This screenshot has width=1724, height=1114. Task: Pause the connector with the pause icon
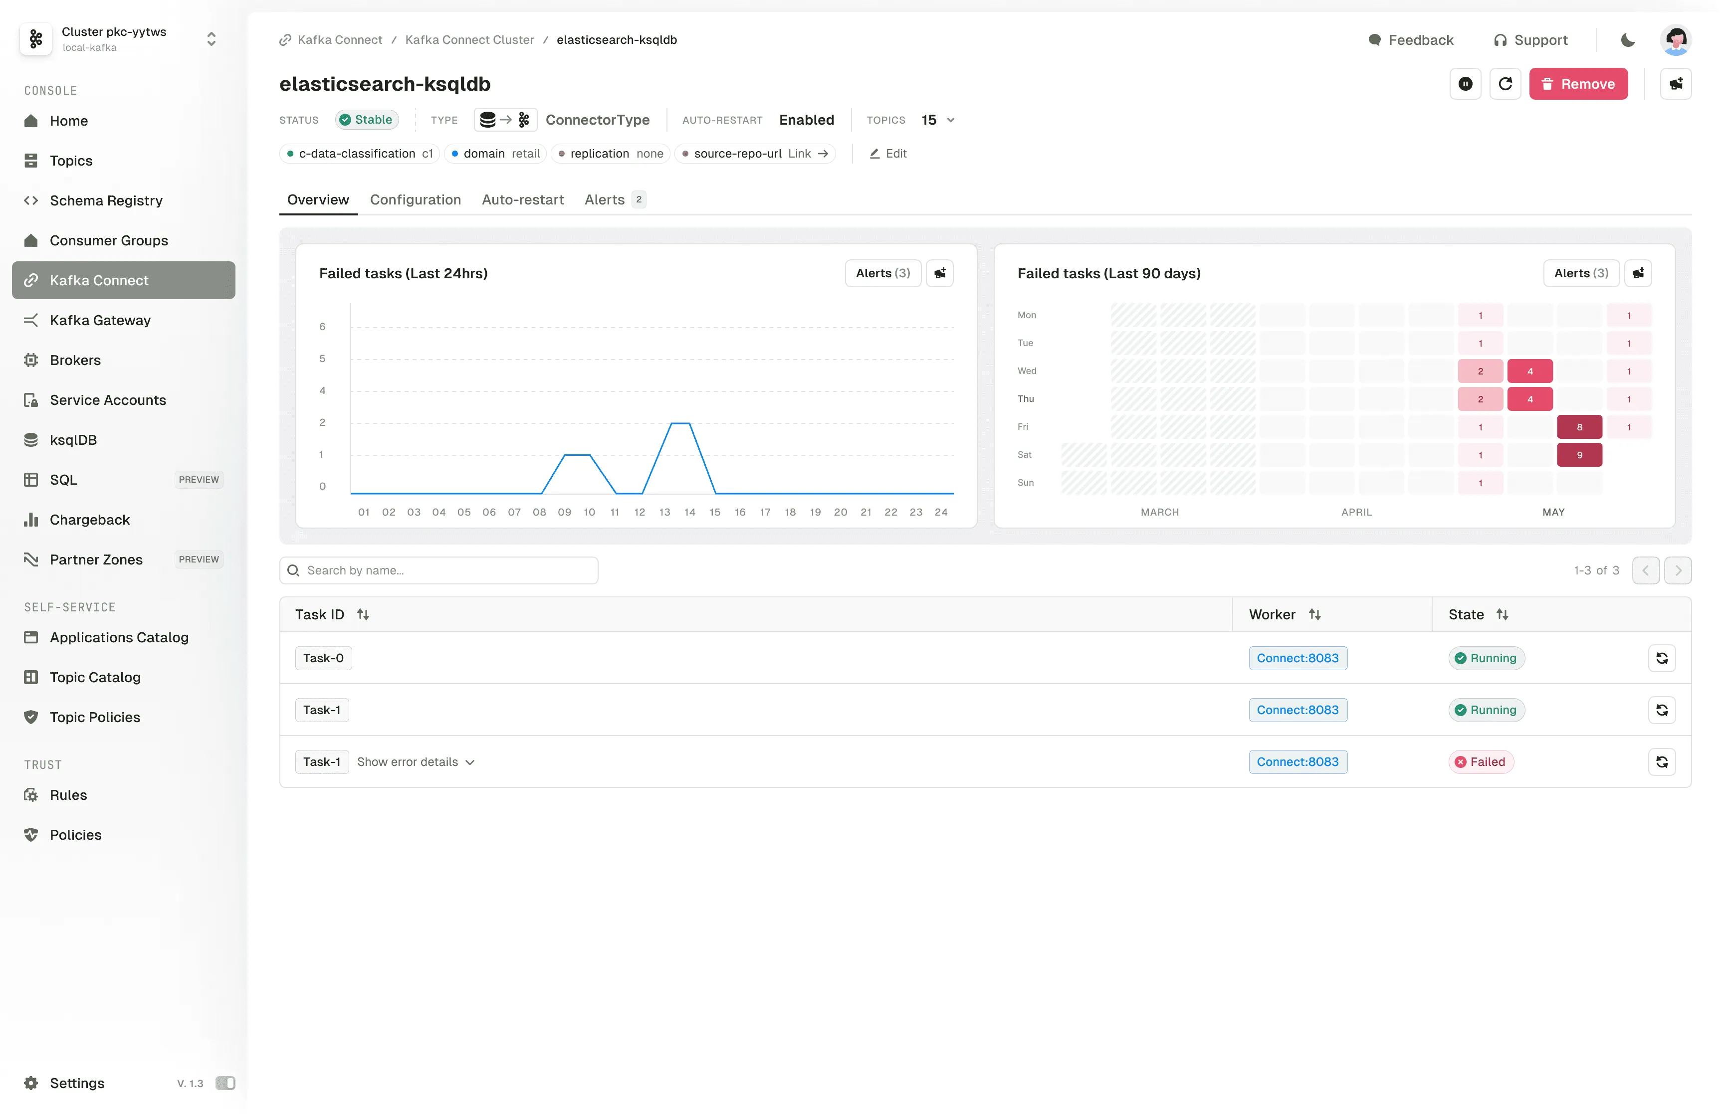click(1465, 84)
